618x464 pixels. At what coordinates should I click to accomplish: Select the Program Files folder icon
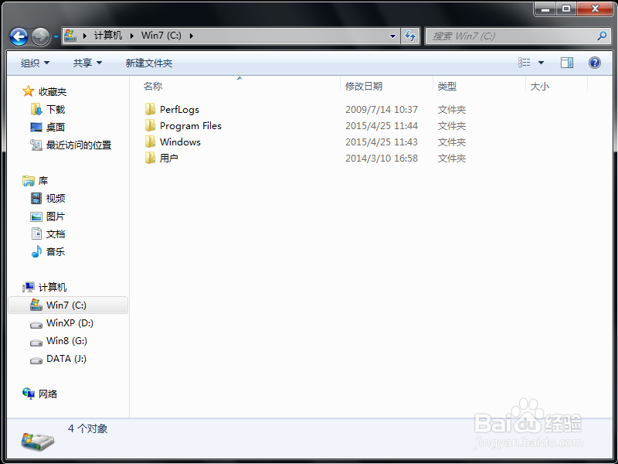(150, 125)
